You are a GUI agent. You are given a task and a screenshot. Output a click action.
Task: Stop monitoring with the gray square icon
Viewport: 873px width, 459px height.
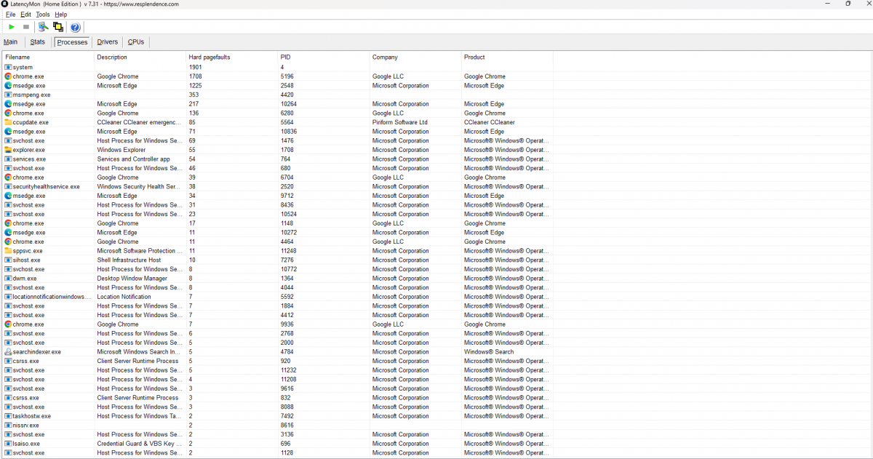click(x=26, y=27)
